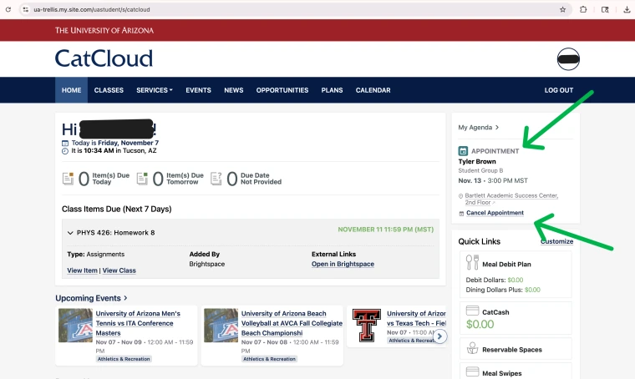The width and height of the screenshot is (635, 379).
Task: Open the Meal Swipes quick link
Action: [x=516, y=371]
